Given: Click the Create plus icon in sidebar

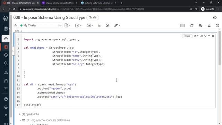Looking at the screenshot, I should (x=6, y=39).
